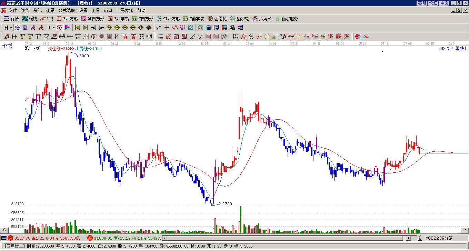Screen dimensions: 469x251
Task: Open the 9T四方形 tool
Action: (x=168, y=19)
